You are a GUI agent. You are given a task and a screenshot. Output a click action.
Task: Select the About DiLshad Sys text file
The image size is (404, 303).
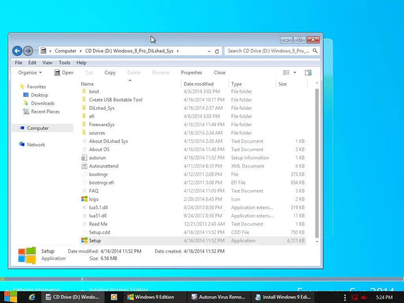(108, 141)
